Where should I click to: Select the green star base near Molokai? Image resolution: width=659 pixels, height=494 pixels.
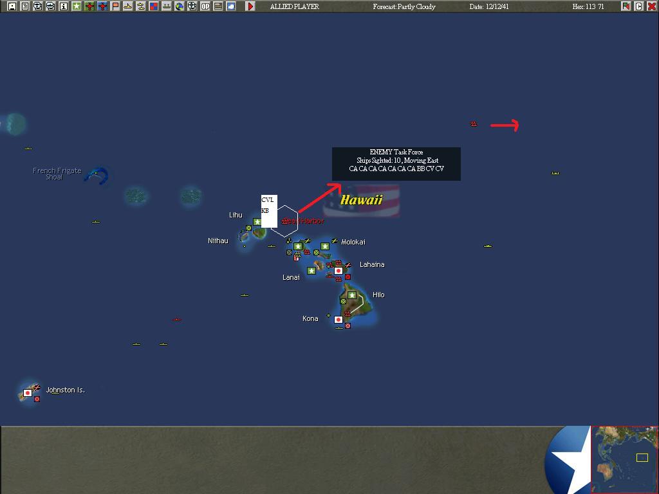coord(325,246)
